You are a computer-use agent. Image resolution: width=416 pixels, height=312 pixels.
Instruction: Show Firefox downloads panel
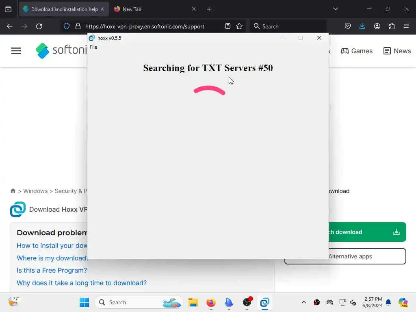coord(362,26)
